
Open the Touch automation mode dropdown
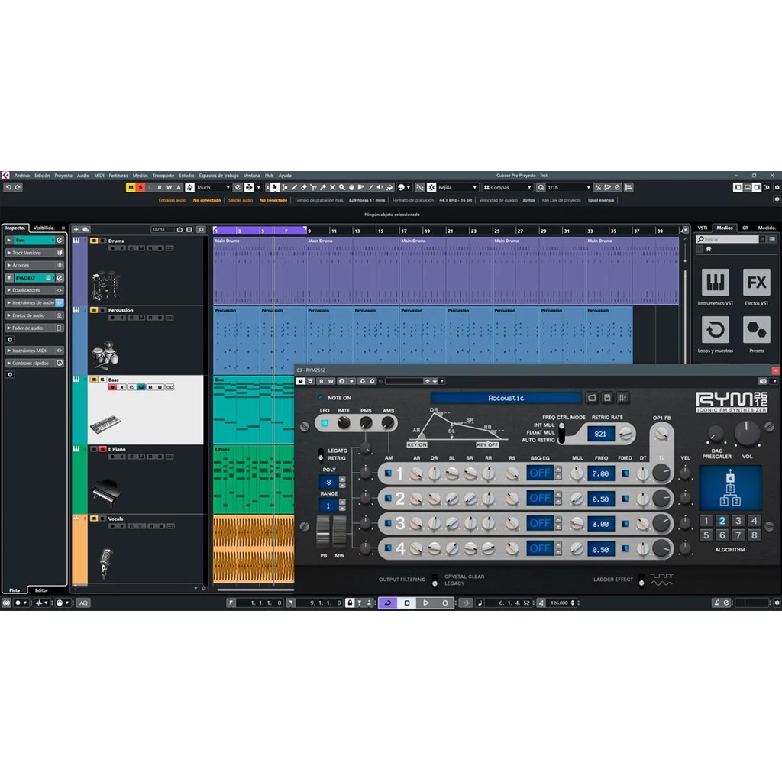click(x=214, y=188)
